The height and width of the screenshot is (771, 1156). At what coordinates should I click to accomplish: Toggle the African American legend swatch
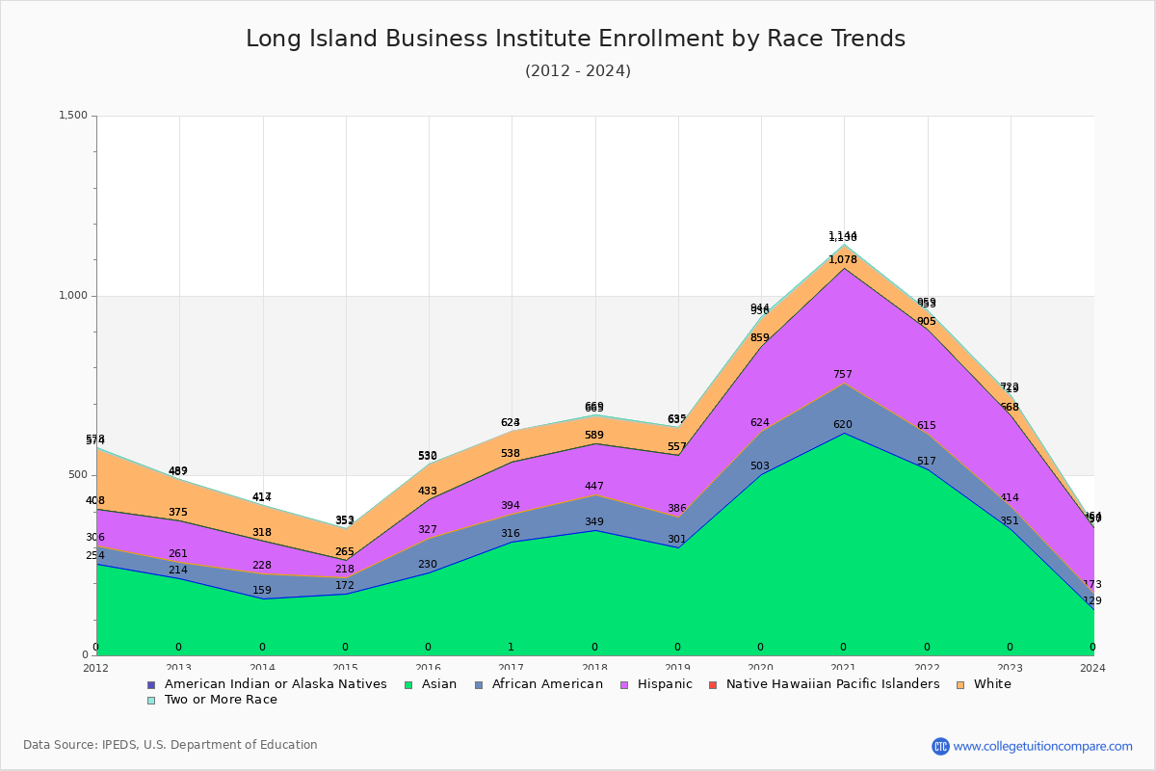pos(478,684)
